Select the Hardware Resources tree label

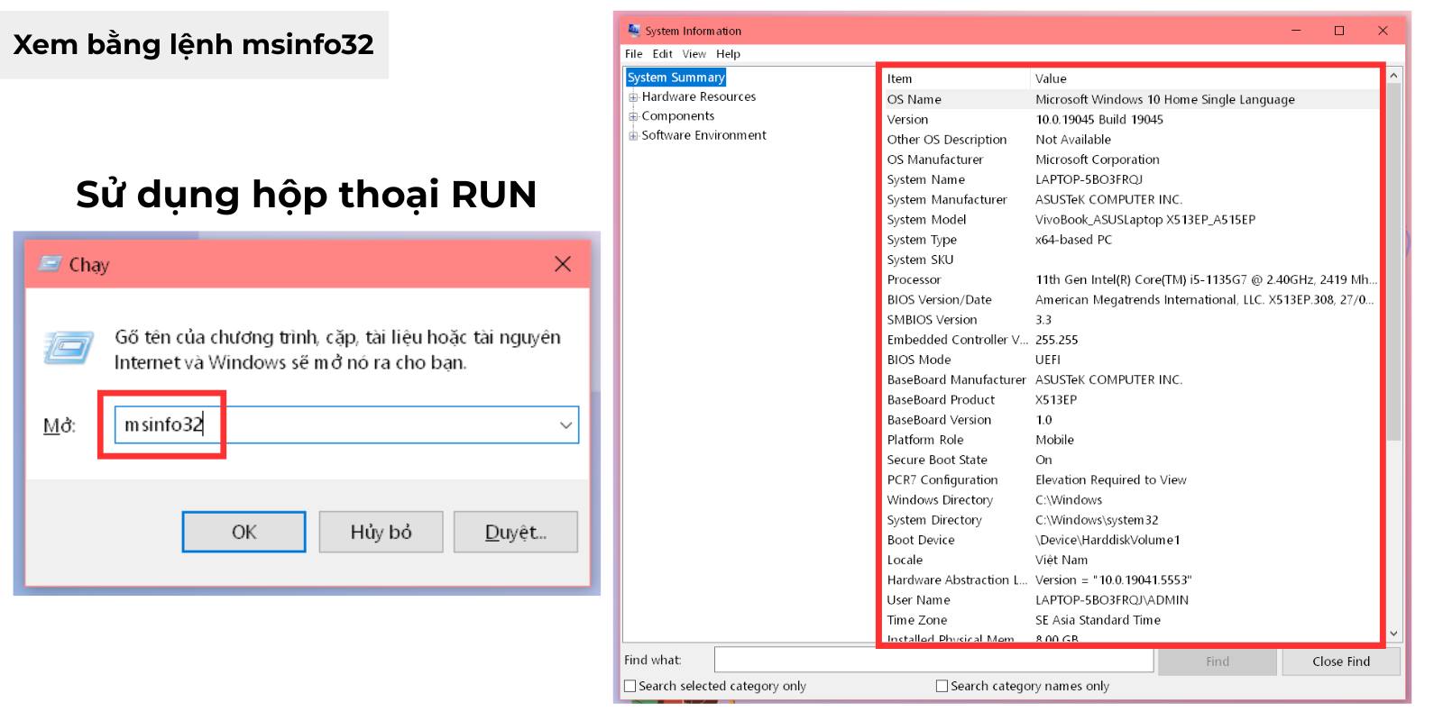[699, 96]
